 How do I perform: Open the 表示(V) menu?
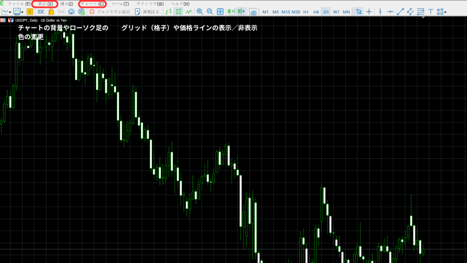45,4
